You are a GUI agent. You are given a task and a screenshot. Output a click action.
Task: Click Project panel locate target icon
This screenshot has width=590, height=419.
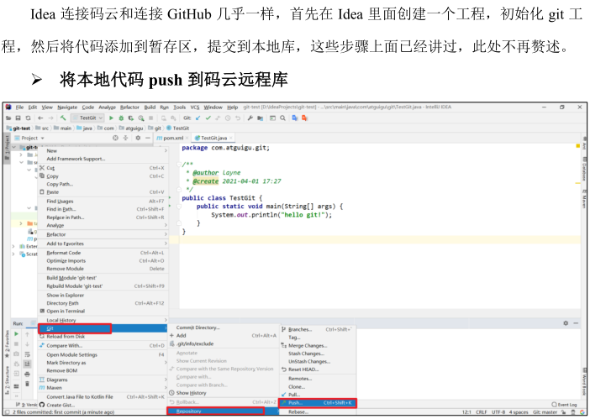click(115, 138)
